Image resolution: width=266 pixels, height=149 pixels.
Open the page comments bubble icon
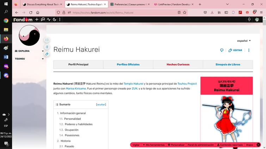(222, 50)
